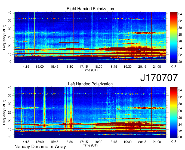Click Time (UT) label of Right Handed plot
Viewport: 185px width, 150px height.
click(x=90, y=70)
